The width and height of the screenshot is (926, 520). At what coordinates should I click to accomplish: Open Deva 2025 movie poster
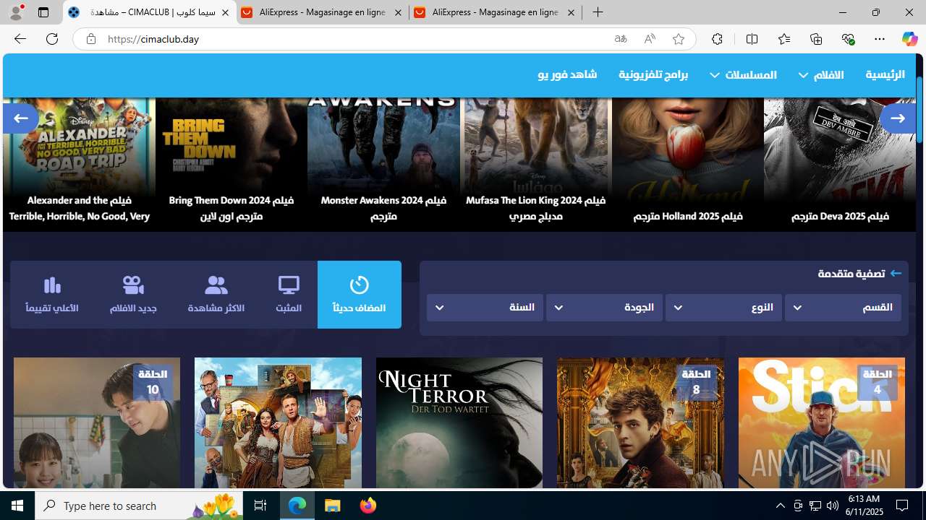[x=840, y=165]
